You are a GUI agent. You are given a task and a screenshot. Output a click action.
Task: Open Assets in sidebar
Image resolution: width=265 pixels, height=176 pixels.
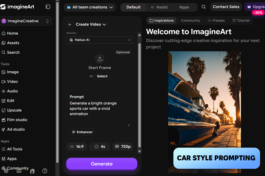[10, 43]
